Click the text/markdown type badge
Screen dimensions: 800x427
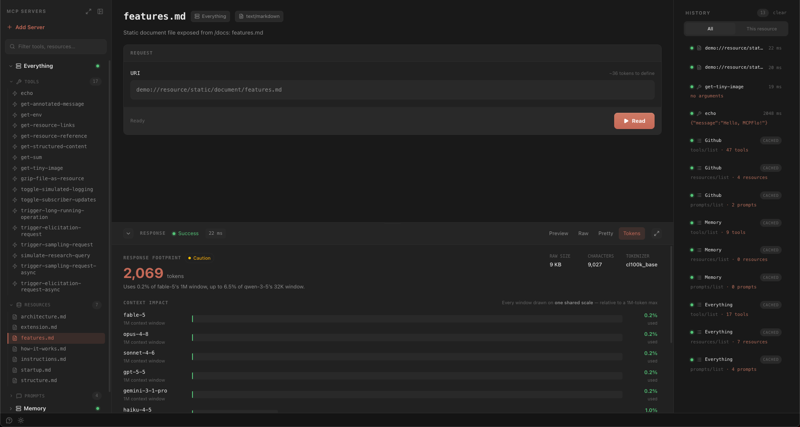coord(259,16)
